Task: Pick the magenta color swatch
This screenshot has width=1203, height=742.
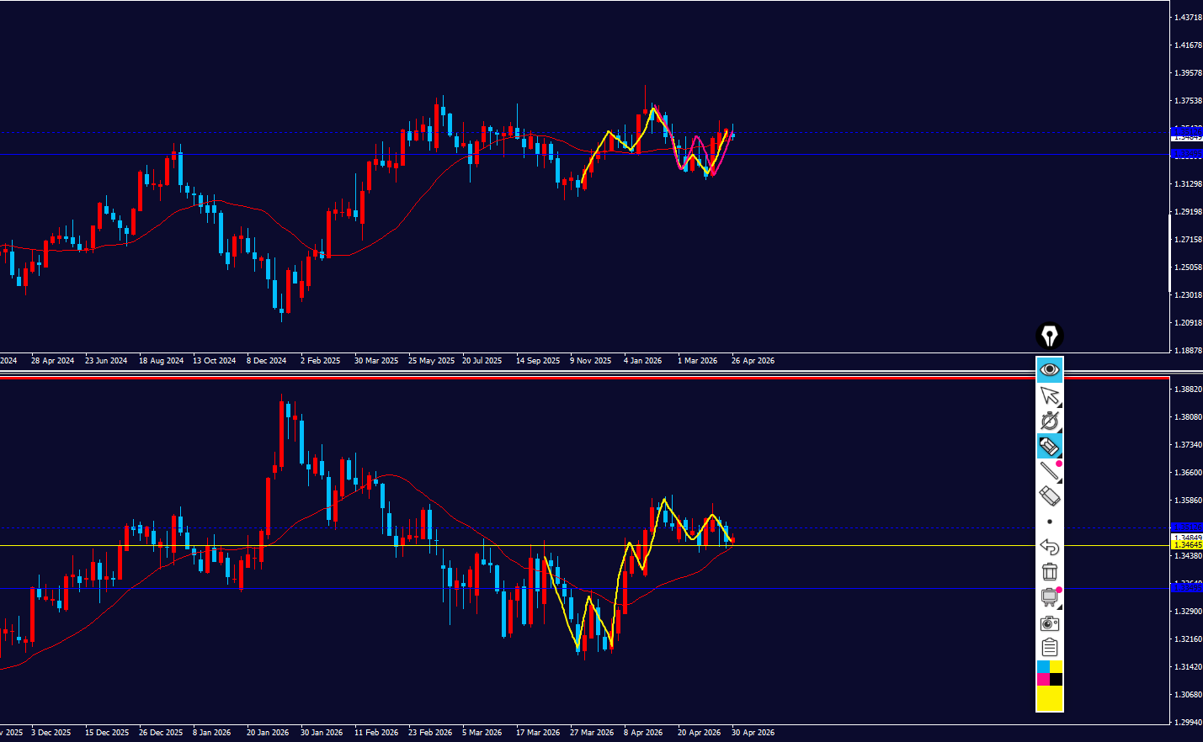Action: tap(1043, 679)
